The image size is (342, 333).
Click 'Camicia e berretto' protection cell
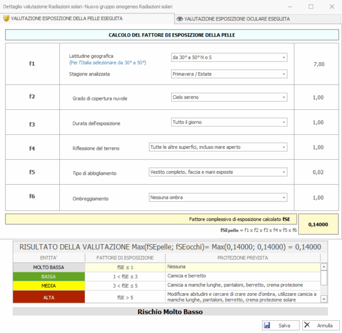coord(243,276)
